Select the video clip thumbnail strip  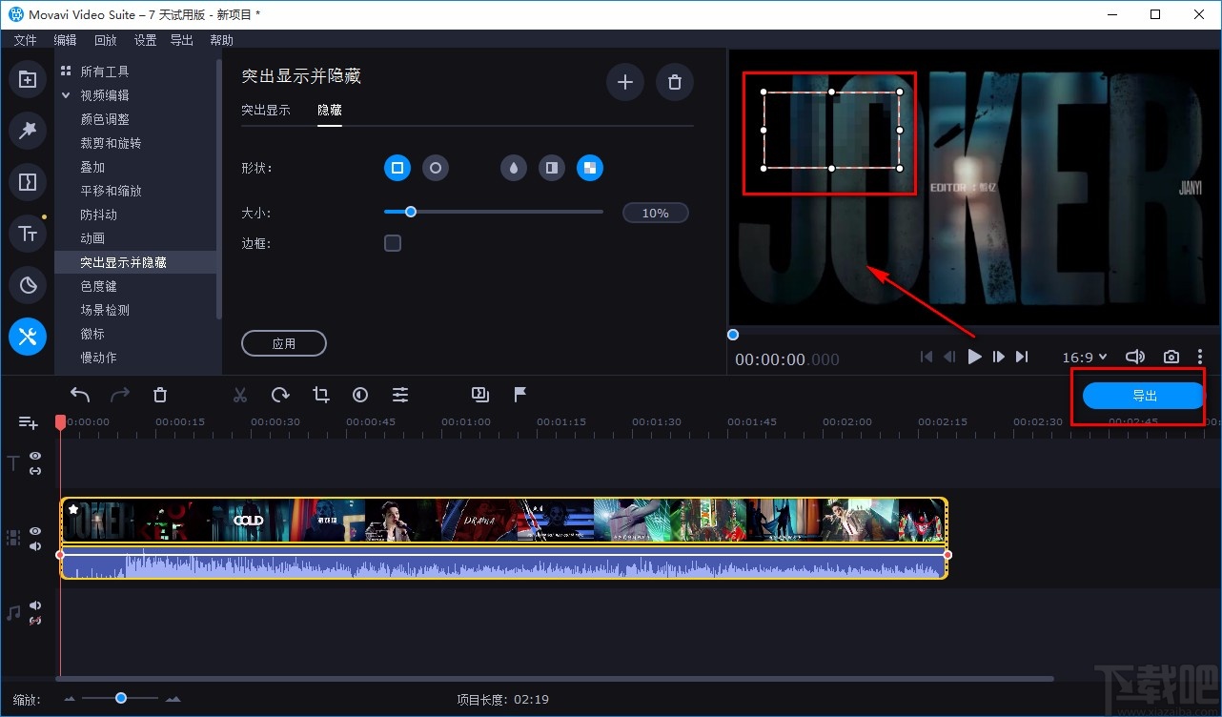(504, 520)
